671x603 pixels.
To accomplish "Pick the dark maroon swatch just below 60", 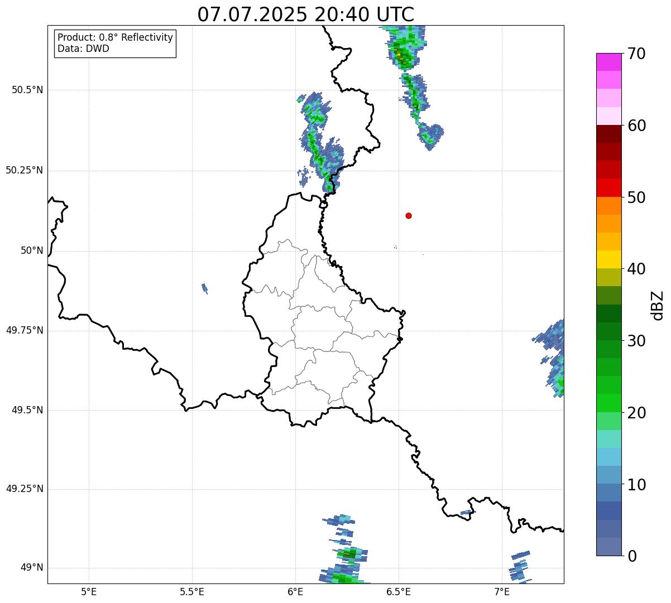I will click(609, 134).
